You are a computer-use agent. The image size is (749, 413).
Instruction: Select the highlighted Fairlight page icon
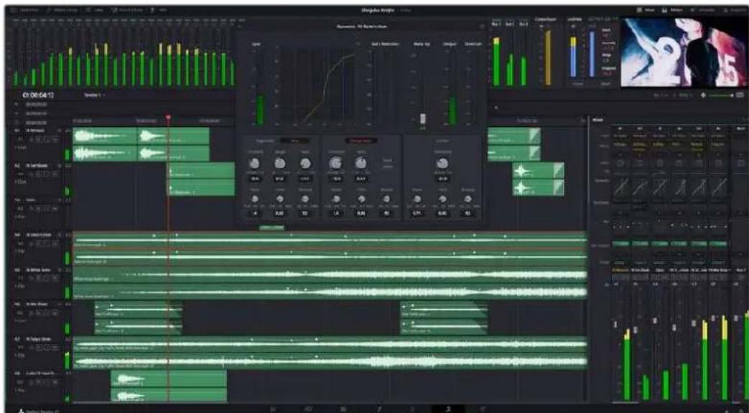click(x=448, y=409)
